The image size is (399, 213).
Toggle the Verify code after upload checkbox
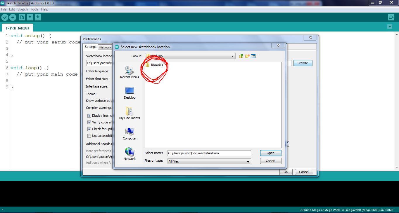[x=89, y=122]
